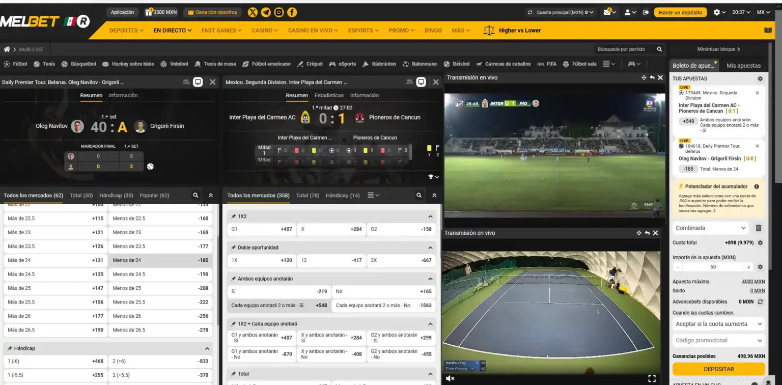
Task: Click Minimizar bloque link
Action: click(x=718, y=49)
